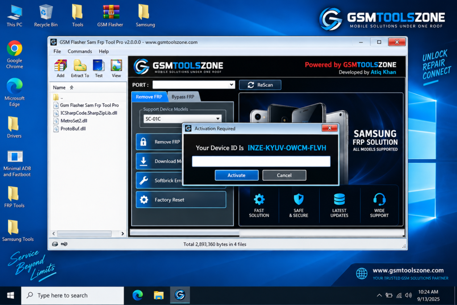The height and width of the screenshot is (305, 457).
Task: Click the Wide Support headset icon
Action: coord(379,200)
